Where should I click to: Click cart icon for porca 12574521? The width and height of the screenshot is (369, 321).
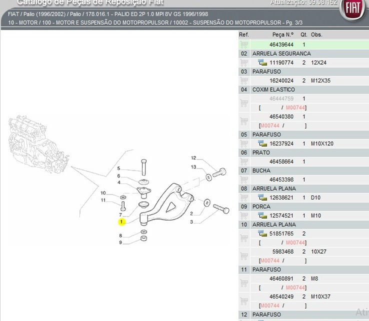(x=244, y=215)
